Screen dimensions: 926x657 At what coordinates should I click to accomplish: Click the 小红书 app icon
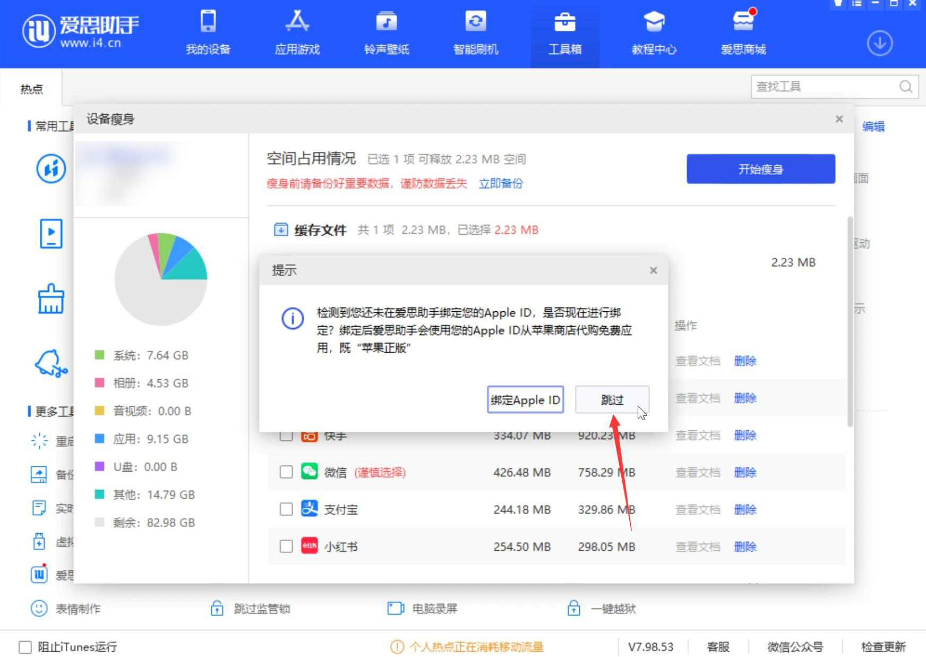(310, 546)
